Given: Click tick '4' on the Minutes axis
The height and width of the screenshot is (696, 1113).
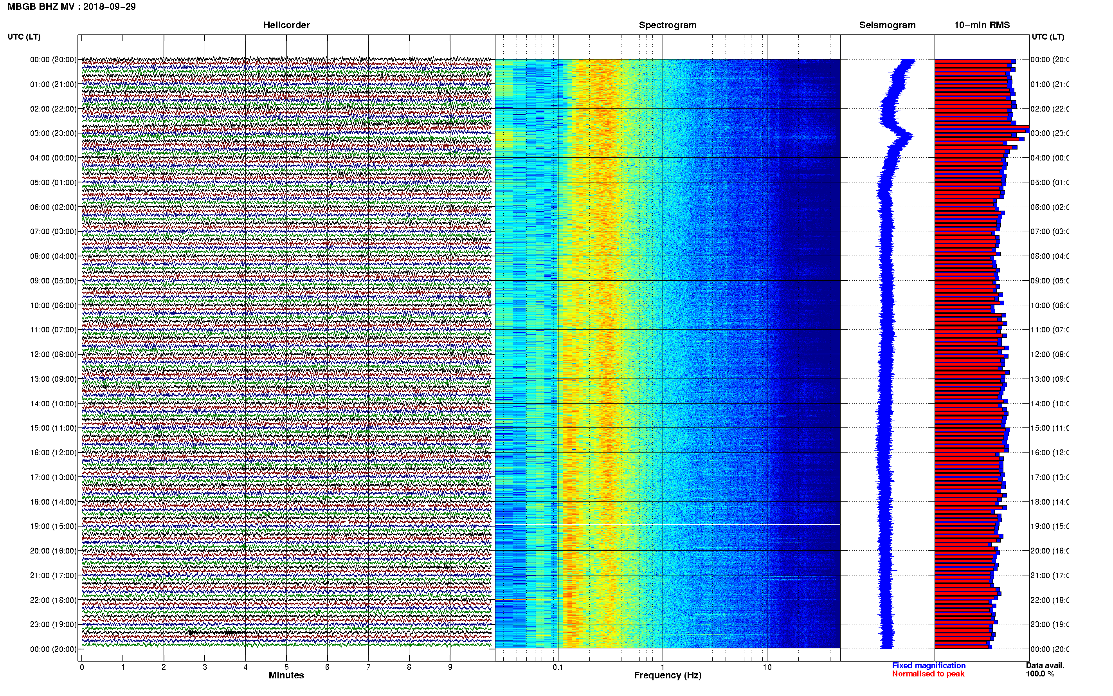Looking at the screenshot, I should (x=246, y=667).
